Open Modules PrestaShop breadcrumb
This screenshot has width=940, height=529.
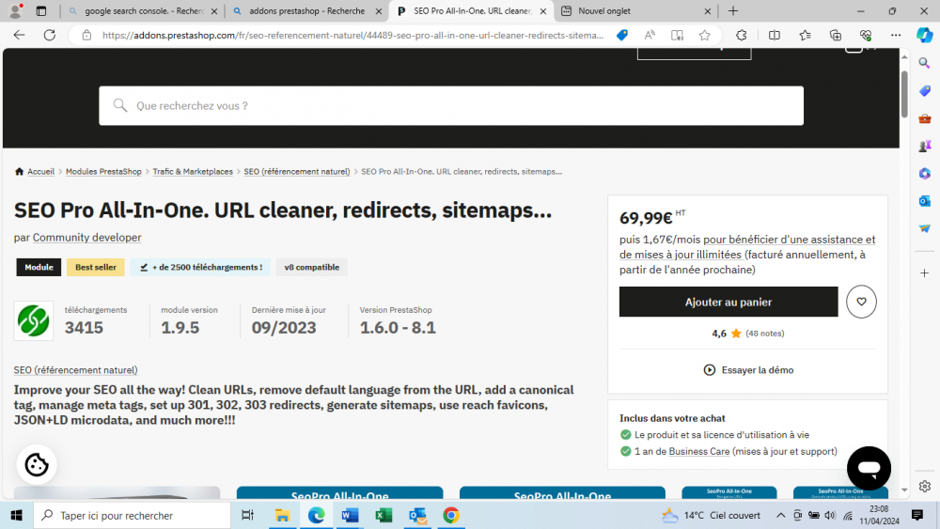pyautogui.click(x=103, y=172)
